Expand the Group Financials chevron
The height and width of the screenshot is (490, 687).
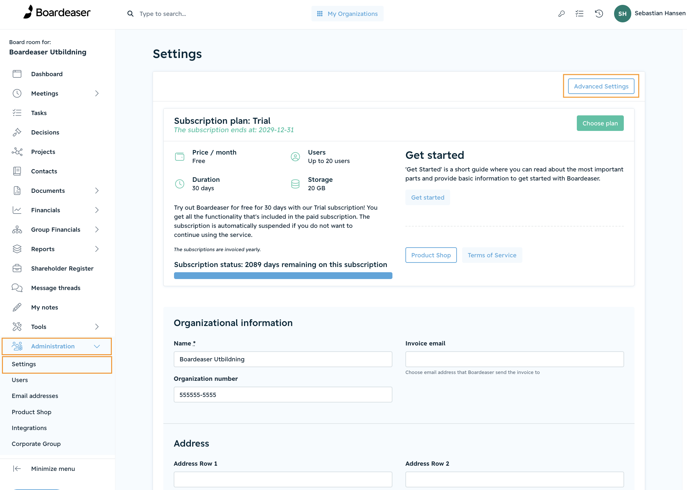97,229
